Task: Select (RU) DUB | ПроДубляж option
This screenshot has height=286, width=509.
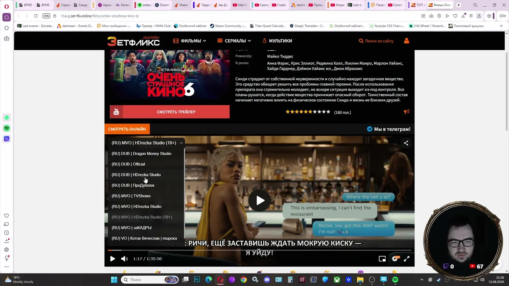Action: click(133, 185)
